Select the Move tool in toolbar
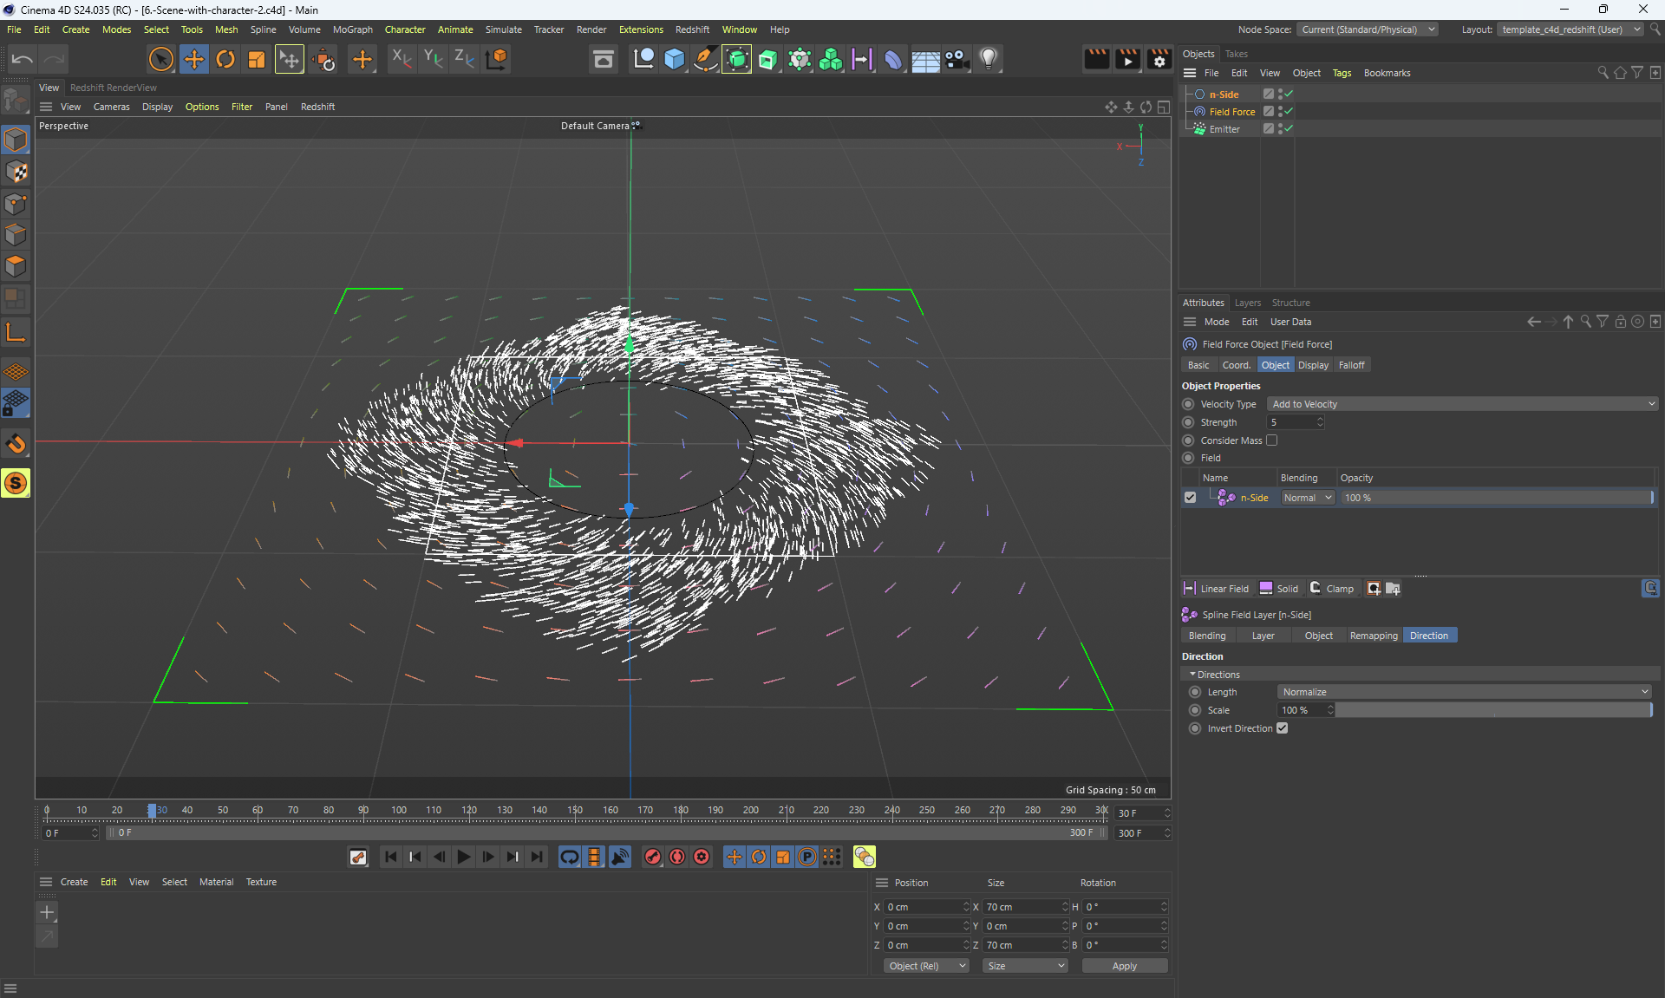Image resolution: width=1665 pixels, height=998 pixels. click(x=193, y=59)
